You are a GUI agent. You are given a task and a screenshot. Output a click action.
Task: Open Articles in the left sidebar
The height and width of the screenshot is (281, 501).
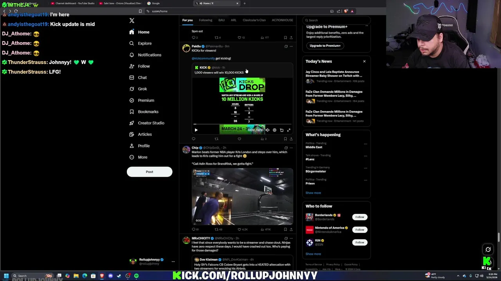pyautogui.click(x=140, y=134)
